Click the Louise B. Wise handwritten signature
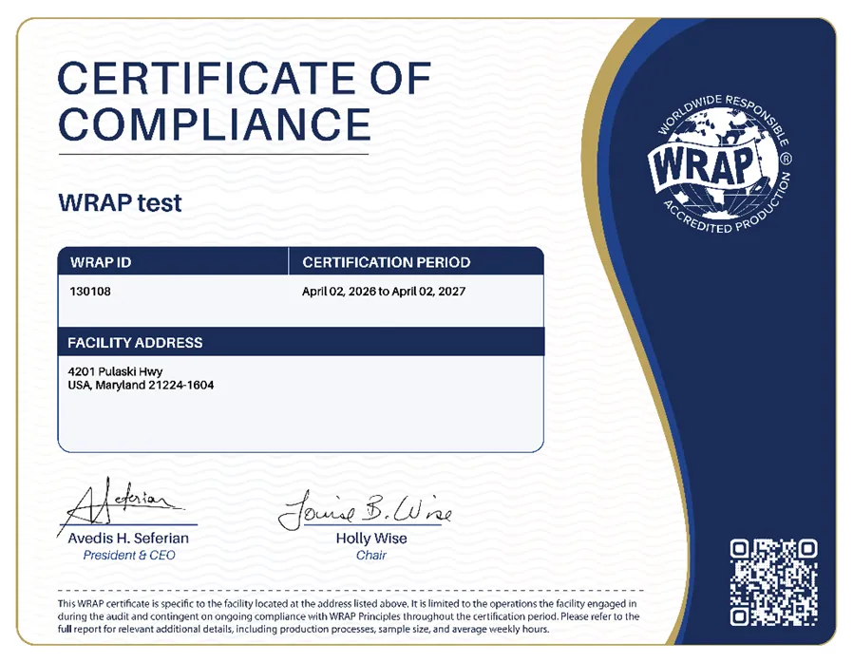Image resolution: width=853 pixels, height=663 pixels. pos(365,509)
